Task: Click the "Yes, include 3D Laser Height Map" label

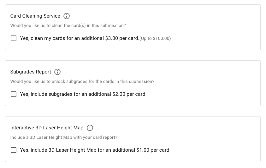Action: (x=63, y=150)
